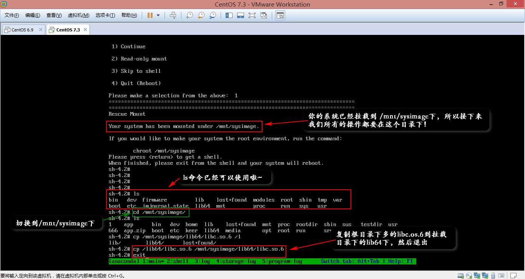This screenshot has width=525, height=279.
Task: Click the hard disk status icon
Action: point(461,276)
